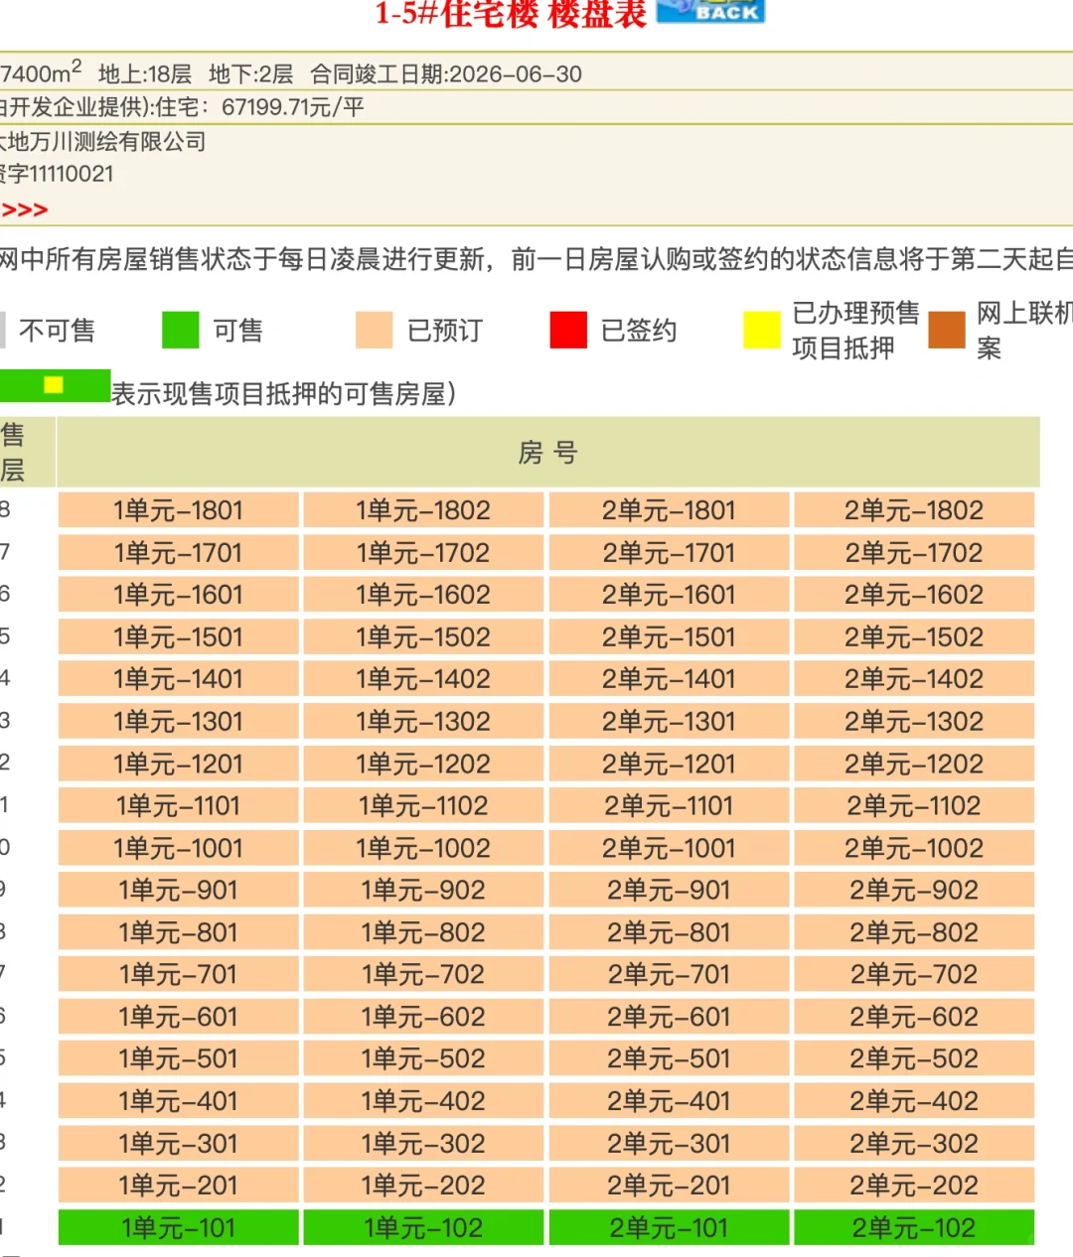Click the green 可售 color swatch
The image size is (1073, 1257).
point(181,330)
